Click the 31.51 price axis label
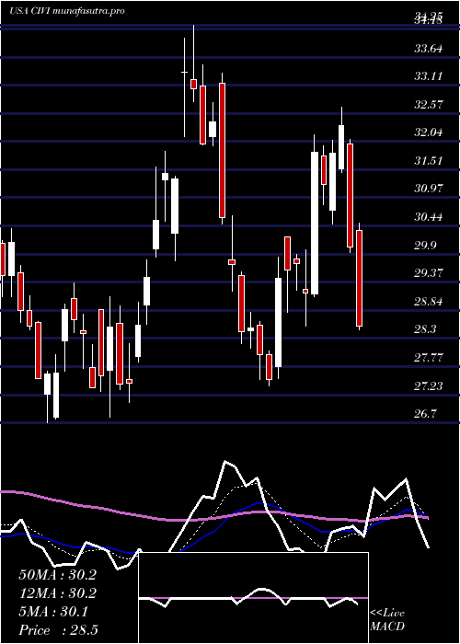 coord(429,161)
